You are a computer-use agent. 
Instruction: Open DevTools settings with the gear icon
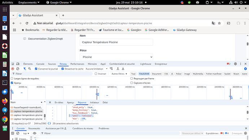coord(235,64)
